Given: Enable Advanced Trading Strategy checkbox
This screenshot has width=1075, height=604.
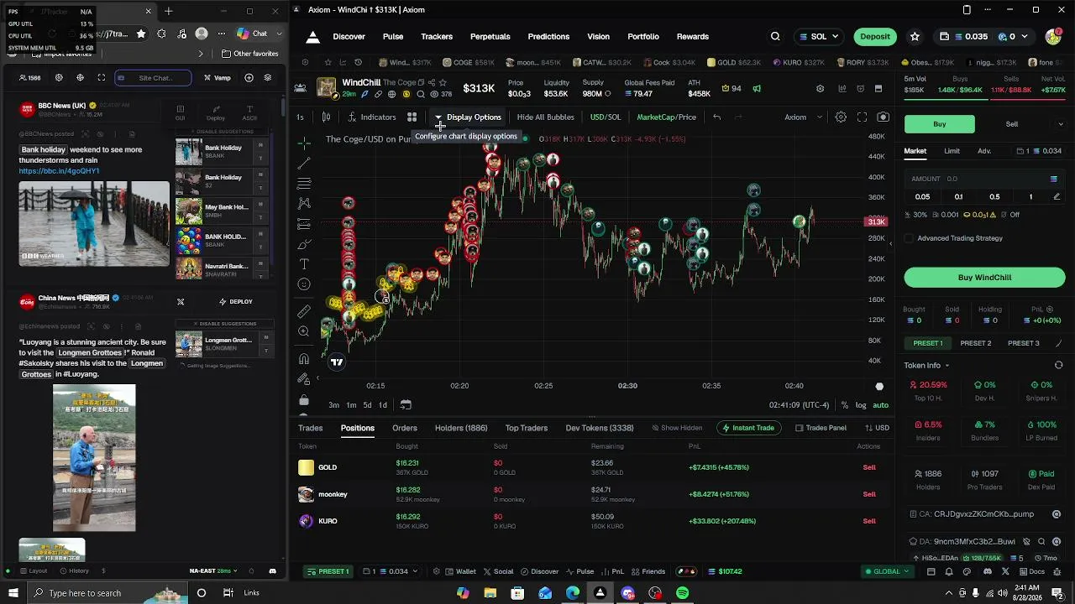Looking at the screenshot, I should point(909,238).
